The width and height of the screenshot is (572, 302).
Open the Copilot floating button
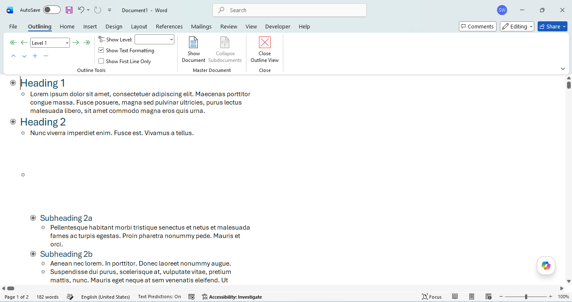[546, 266]
